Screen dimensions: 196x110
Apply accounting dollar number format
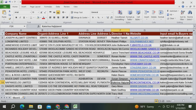93,18
